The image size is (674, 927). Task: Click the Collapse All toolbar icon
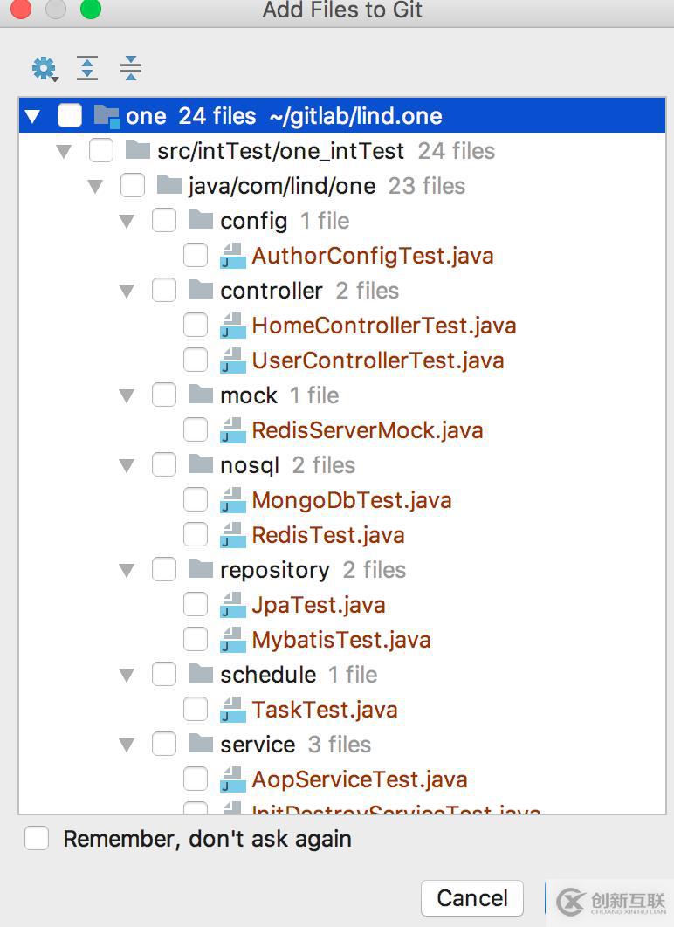click(x=131, y=68)
